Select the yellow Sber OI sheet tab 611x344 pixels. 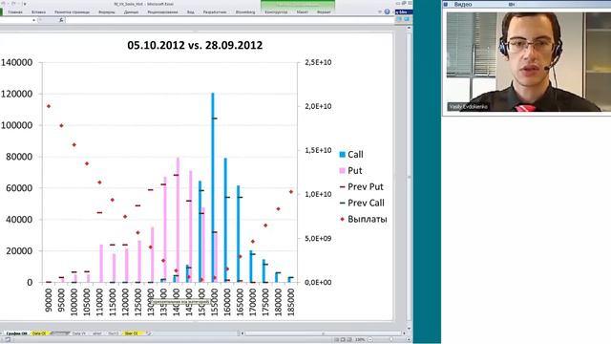pyautogui.click(x=131, y=333)
